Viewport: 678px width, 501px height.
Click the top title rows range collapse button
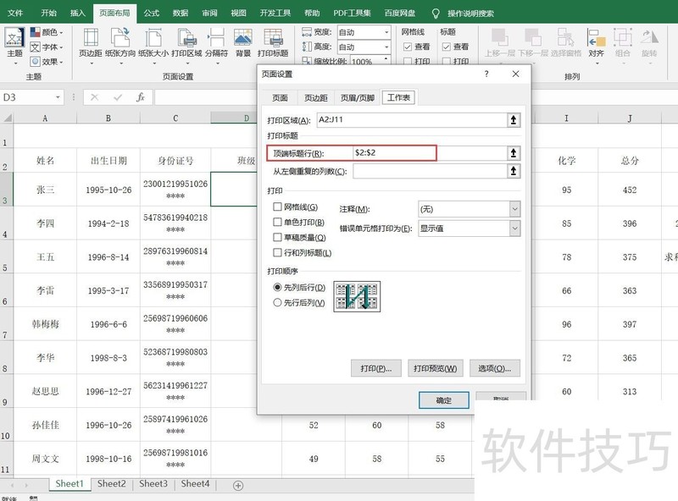tap(514, 153)
